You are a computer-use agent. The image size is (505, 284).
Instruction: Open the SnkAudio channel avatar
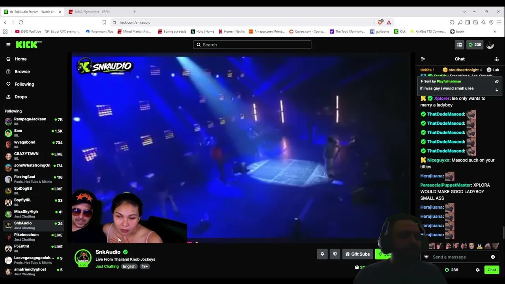[x=83, y=258]
